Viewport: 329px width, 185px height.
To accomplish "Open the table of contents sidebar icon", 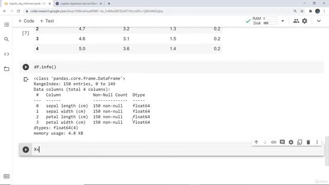I will [x=7, y=25].
